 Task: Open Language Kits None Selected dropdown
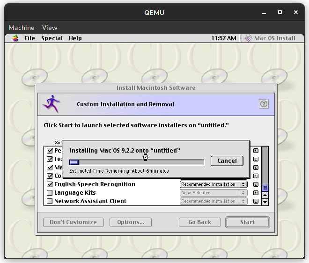[x=213, y=193]
